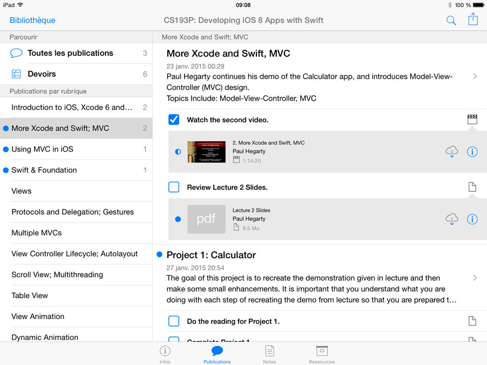This screenshot has height=365, width=487.
Task: Check Review Lecture 2 Slides
Action: (x=174, y=187)
